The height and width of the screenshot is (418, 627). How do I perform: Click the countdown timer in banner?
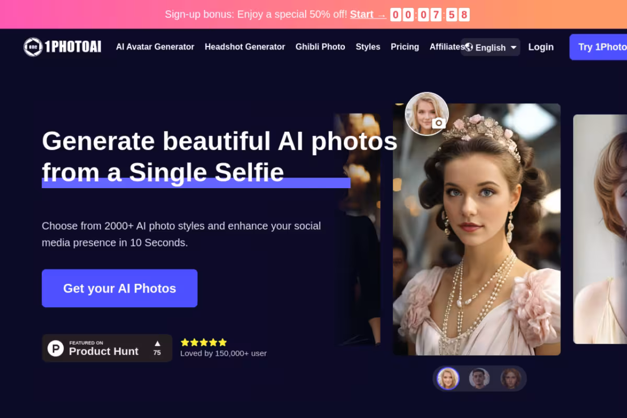[430, 15]
